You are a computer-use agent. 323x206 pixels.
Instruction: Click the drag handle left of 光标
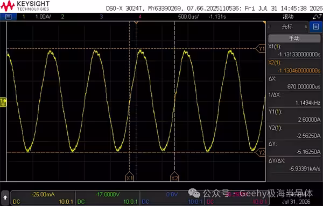tap(269, 26)
